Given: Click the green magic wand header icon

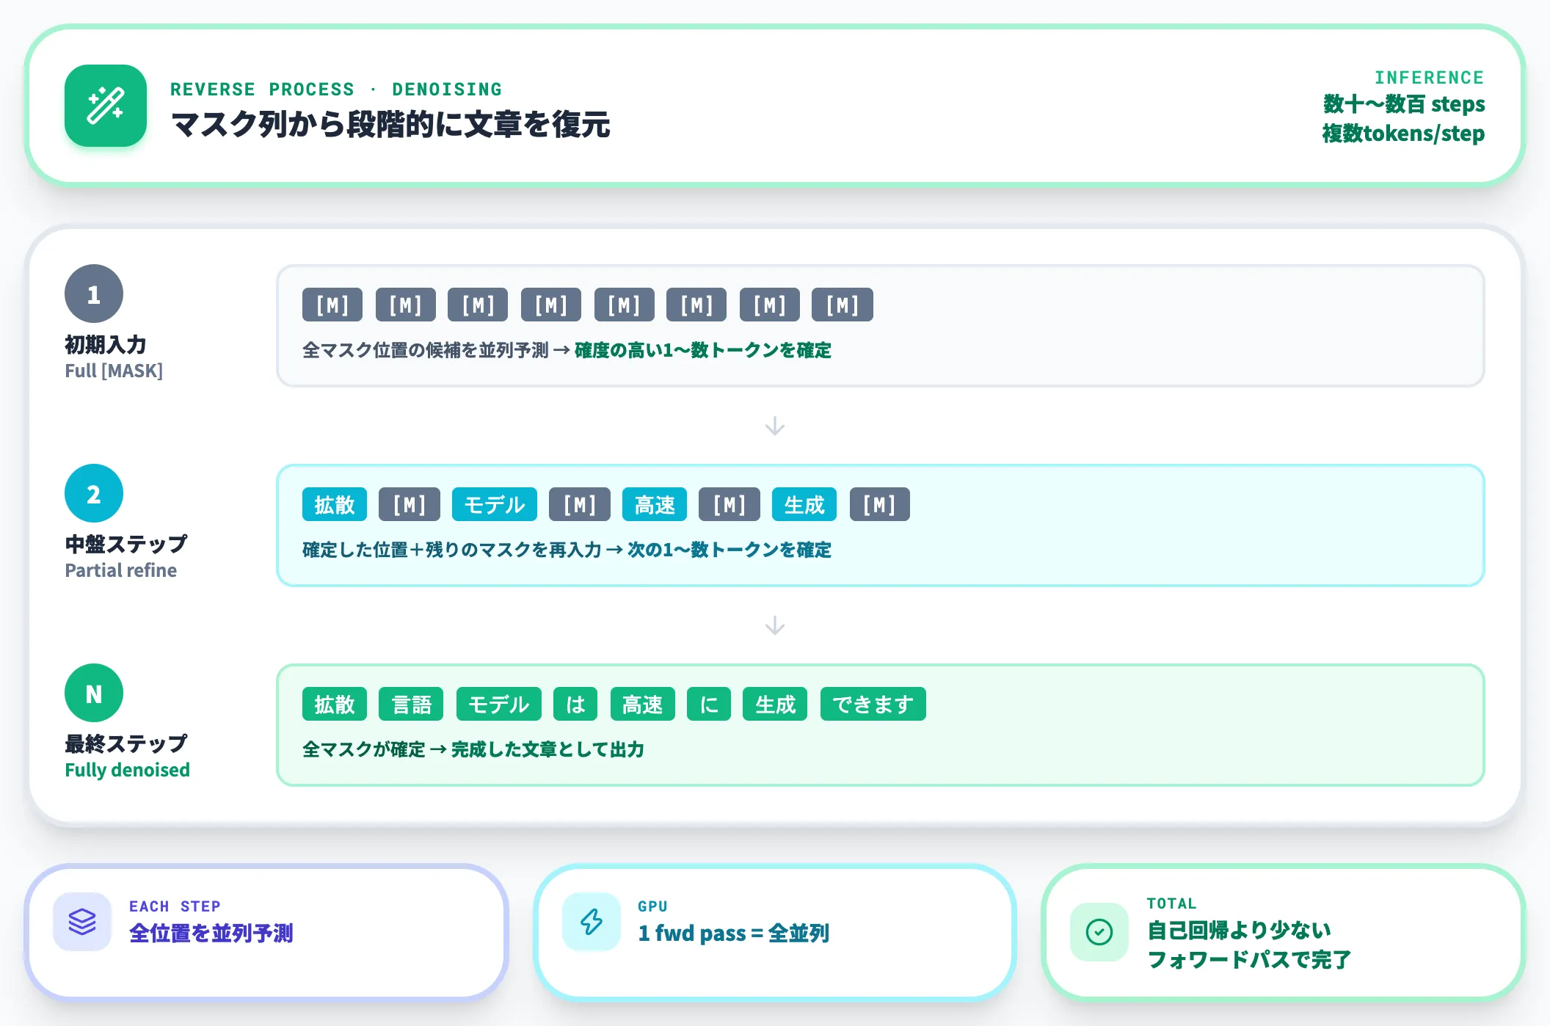Looking at the screenshot, I should tap(106, 106).
